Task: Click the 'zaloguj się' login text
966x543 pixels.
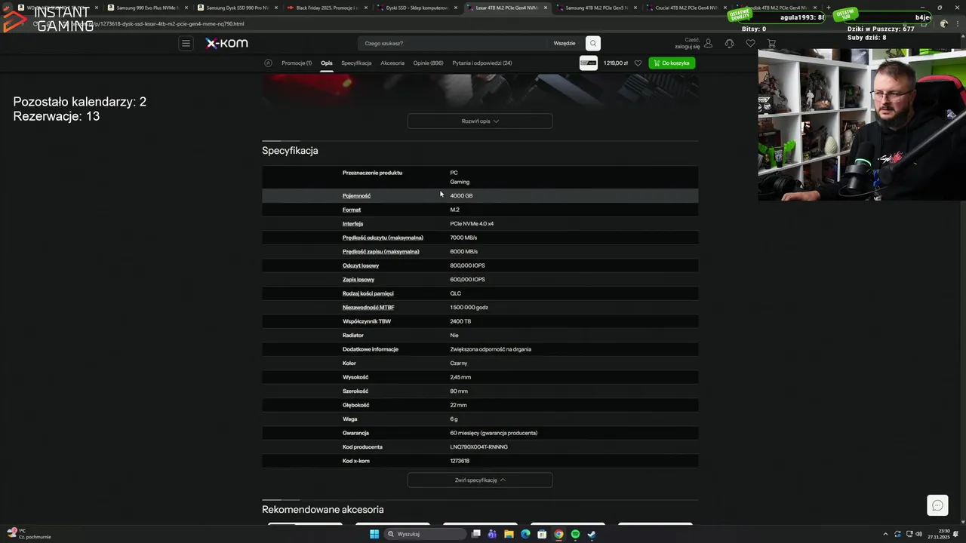Action: (688, 47)
